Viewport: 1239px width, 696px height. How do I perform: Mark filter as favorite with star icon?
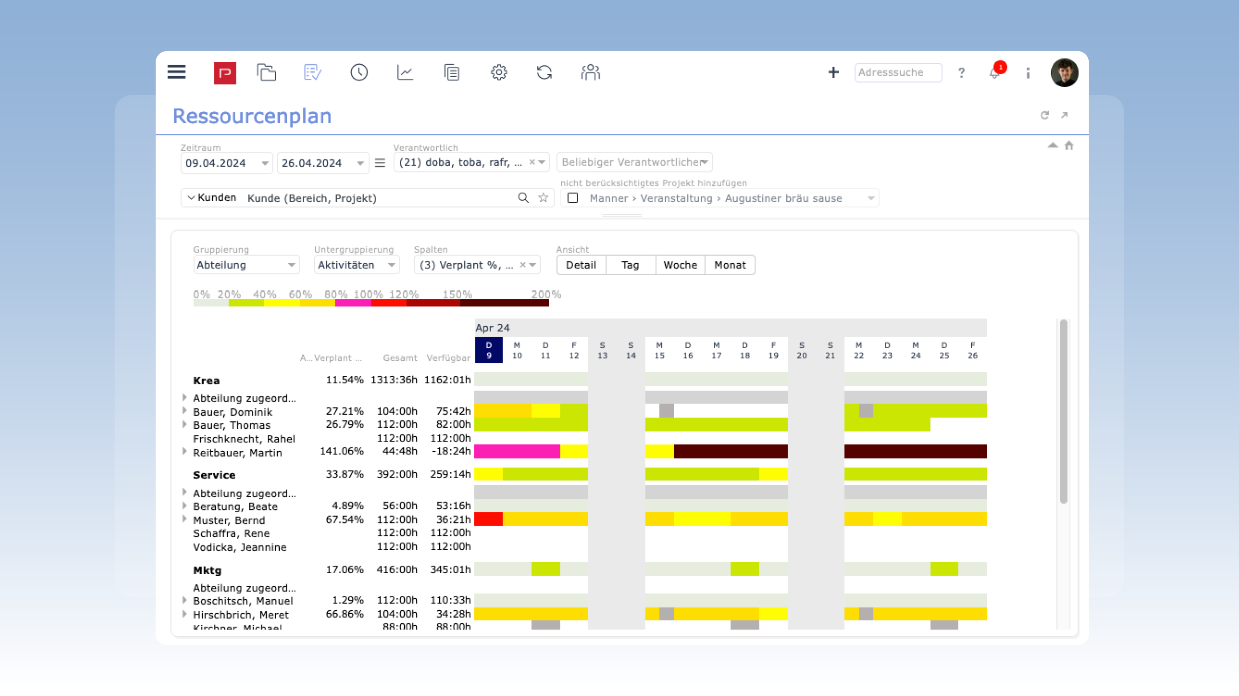click(543, 198)
